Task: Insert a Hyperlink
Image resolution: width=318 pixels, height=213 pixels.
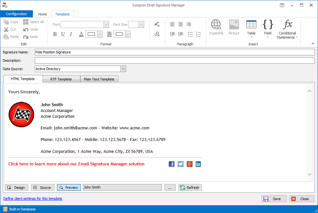Action: pos(216,27)
